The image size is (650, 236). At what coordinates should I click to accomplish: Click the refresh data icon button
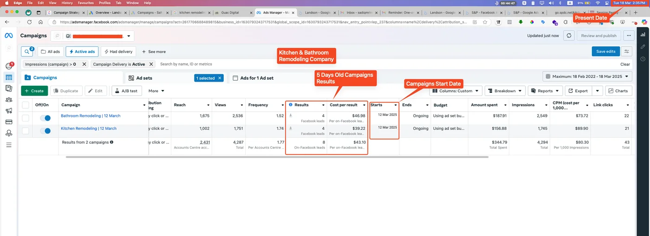click(569, 36)
